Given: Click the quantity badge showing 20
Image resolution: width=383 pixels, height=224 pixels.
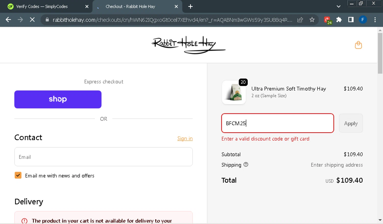Looking at the screenshot, I should [x=243, y=82].
